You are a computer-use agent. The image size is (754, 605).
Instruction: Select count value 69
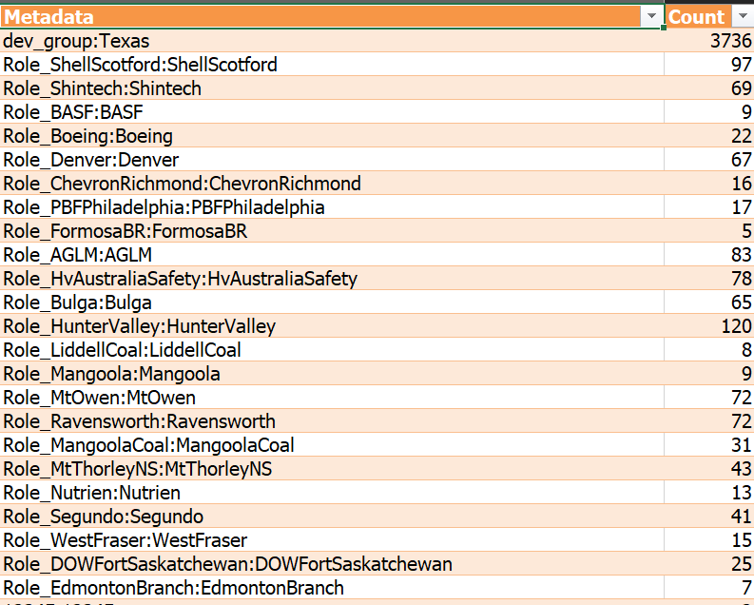pyautogui.click(x=709, y=88)
